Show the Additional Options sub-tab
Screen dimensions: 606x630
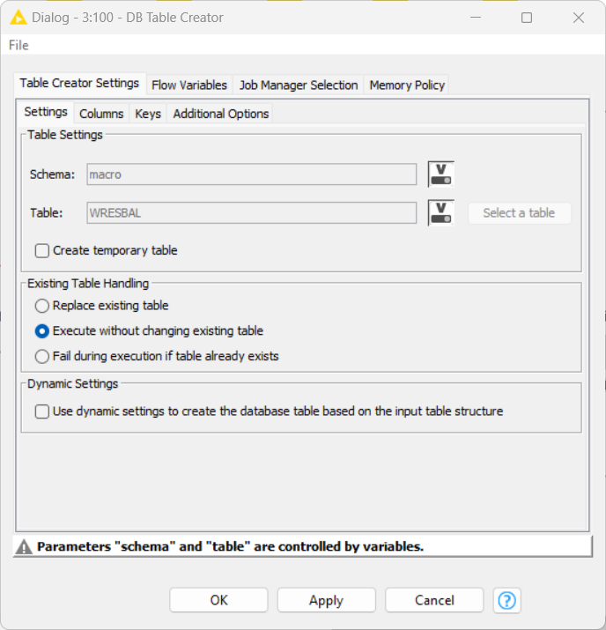[221, 114]
